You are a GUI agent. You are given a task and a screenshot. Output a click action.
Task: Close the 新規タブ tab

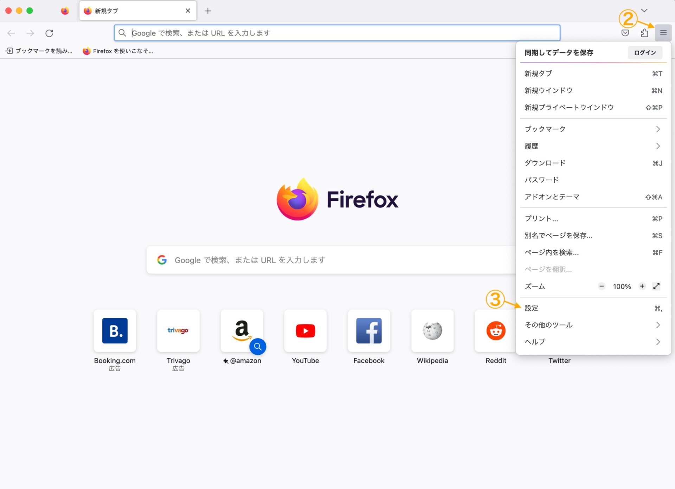click(188, 11)
